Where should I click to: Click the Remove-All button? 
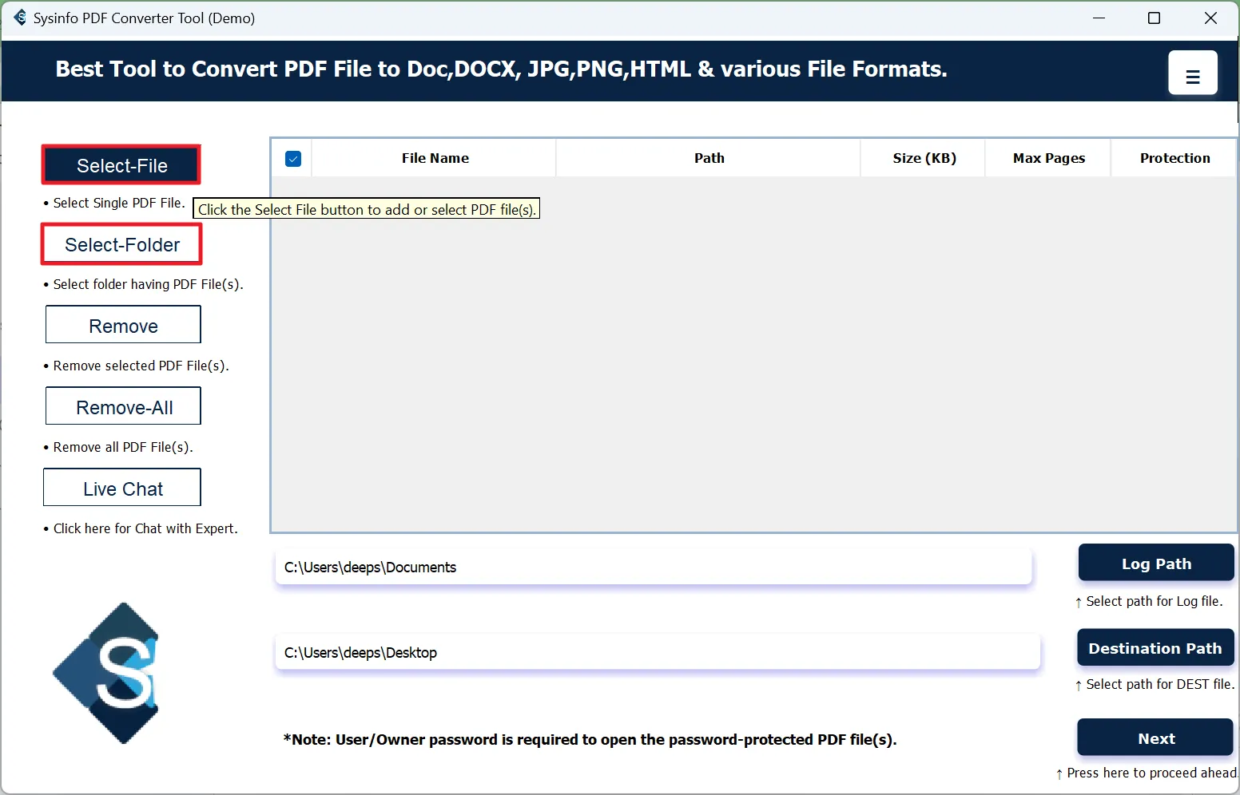pos(123,407)
